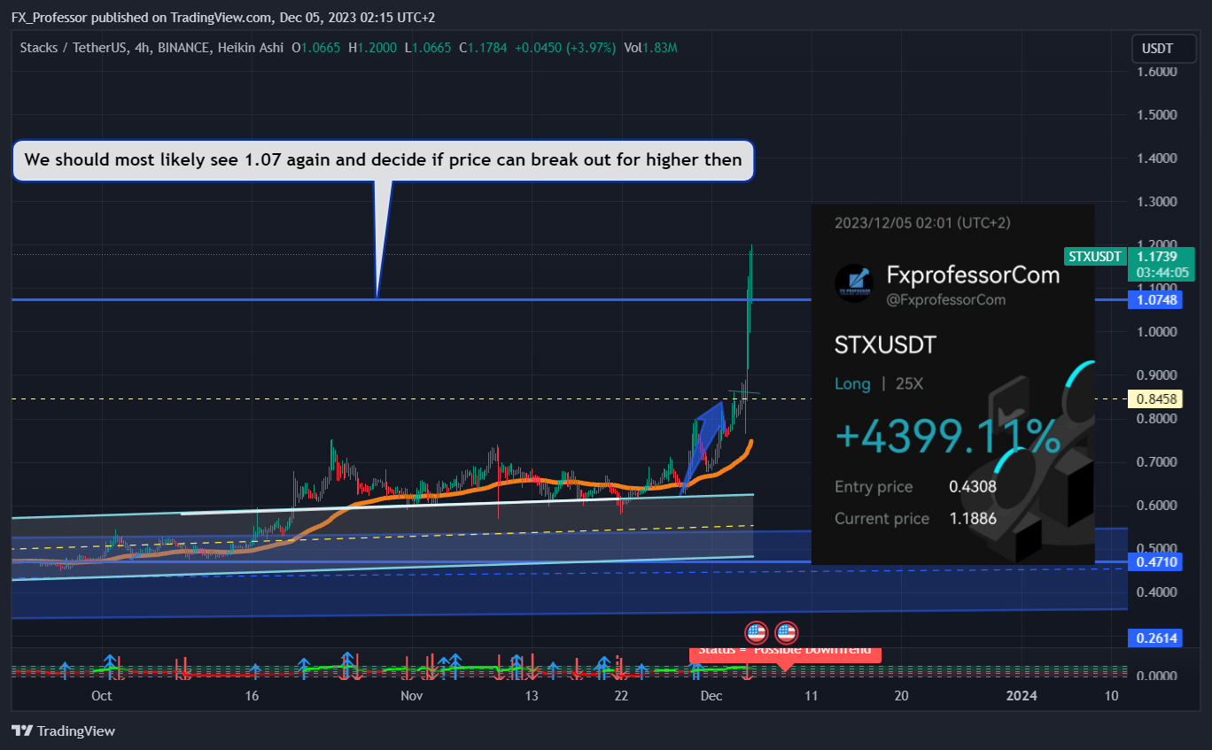Screen dimensions: 1212x750
Task: Click the 25X leverage label
Action: pos(907,384)
